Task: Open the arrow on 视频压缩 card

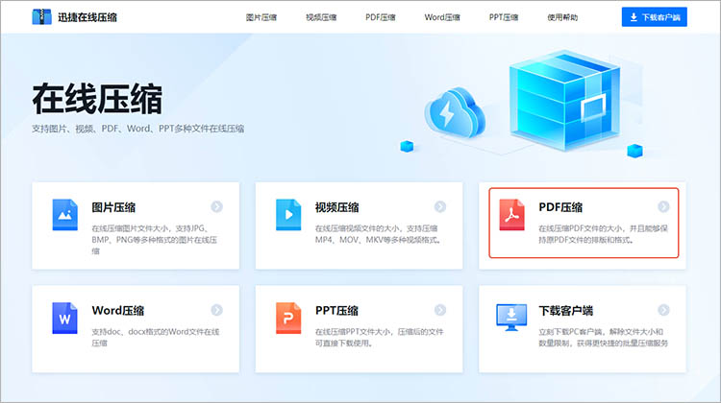Action: point(440,206)
